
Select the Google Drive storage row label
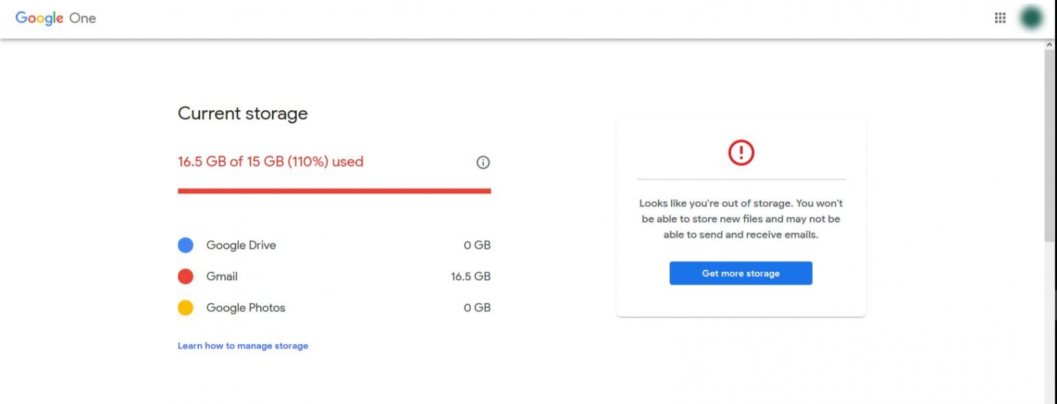tap(241, 245)
